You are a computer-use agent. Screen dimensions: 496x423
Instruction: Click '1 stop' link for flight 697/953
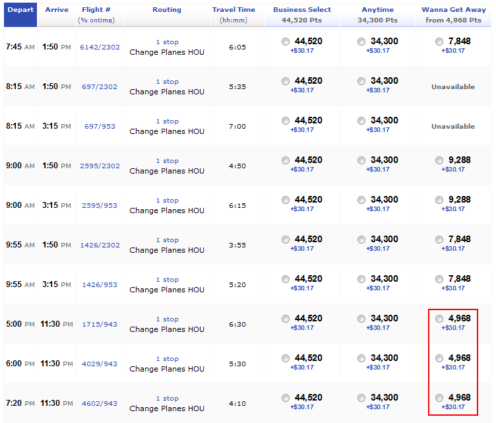[x=168, y=121]
